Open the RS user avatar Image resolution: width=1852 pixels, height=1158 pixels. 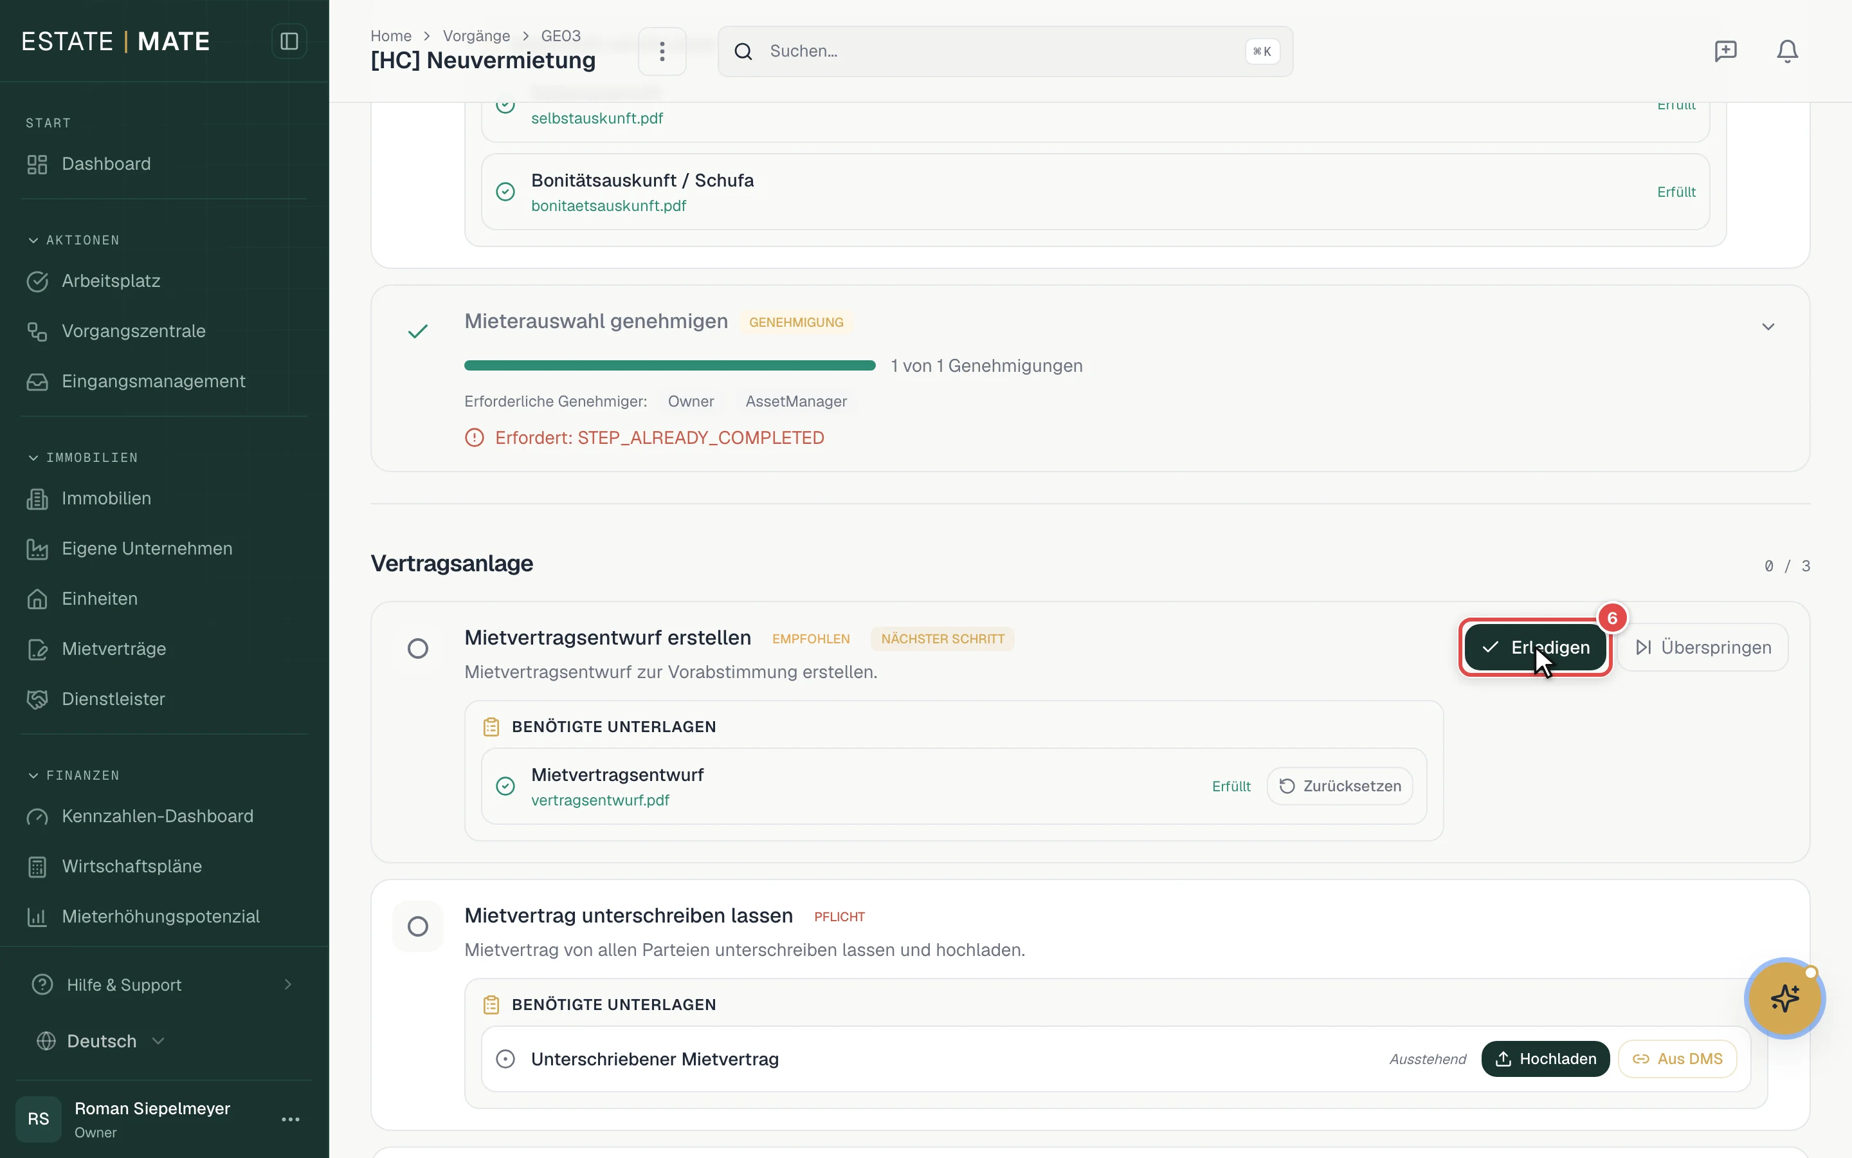point(39,1119)
